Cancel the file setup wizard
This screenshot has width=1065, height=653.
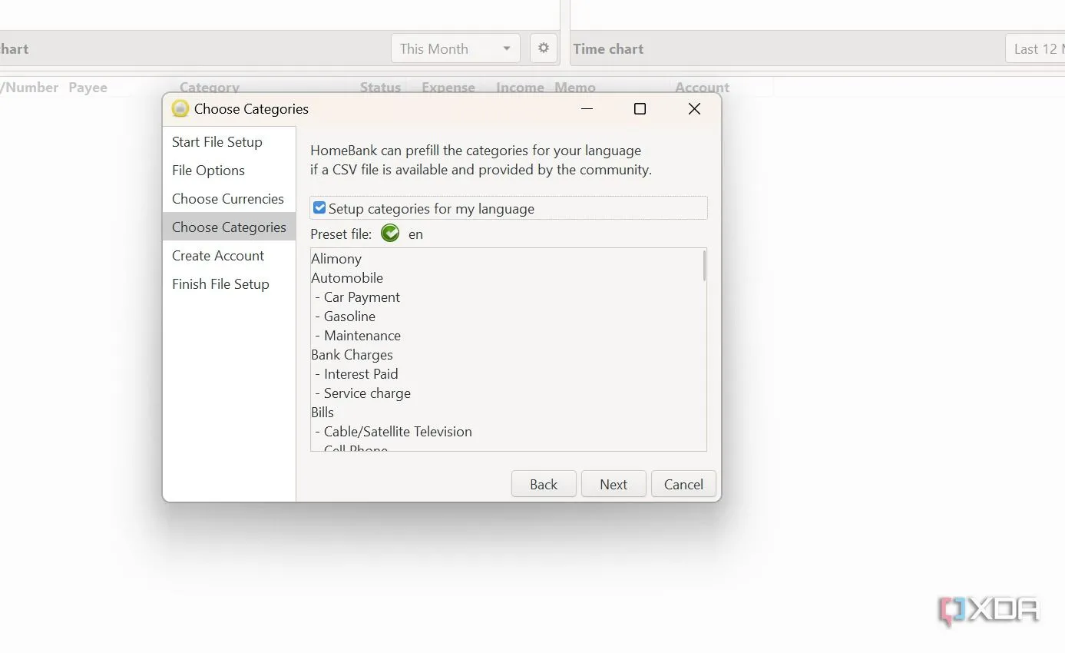683,484
